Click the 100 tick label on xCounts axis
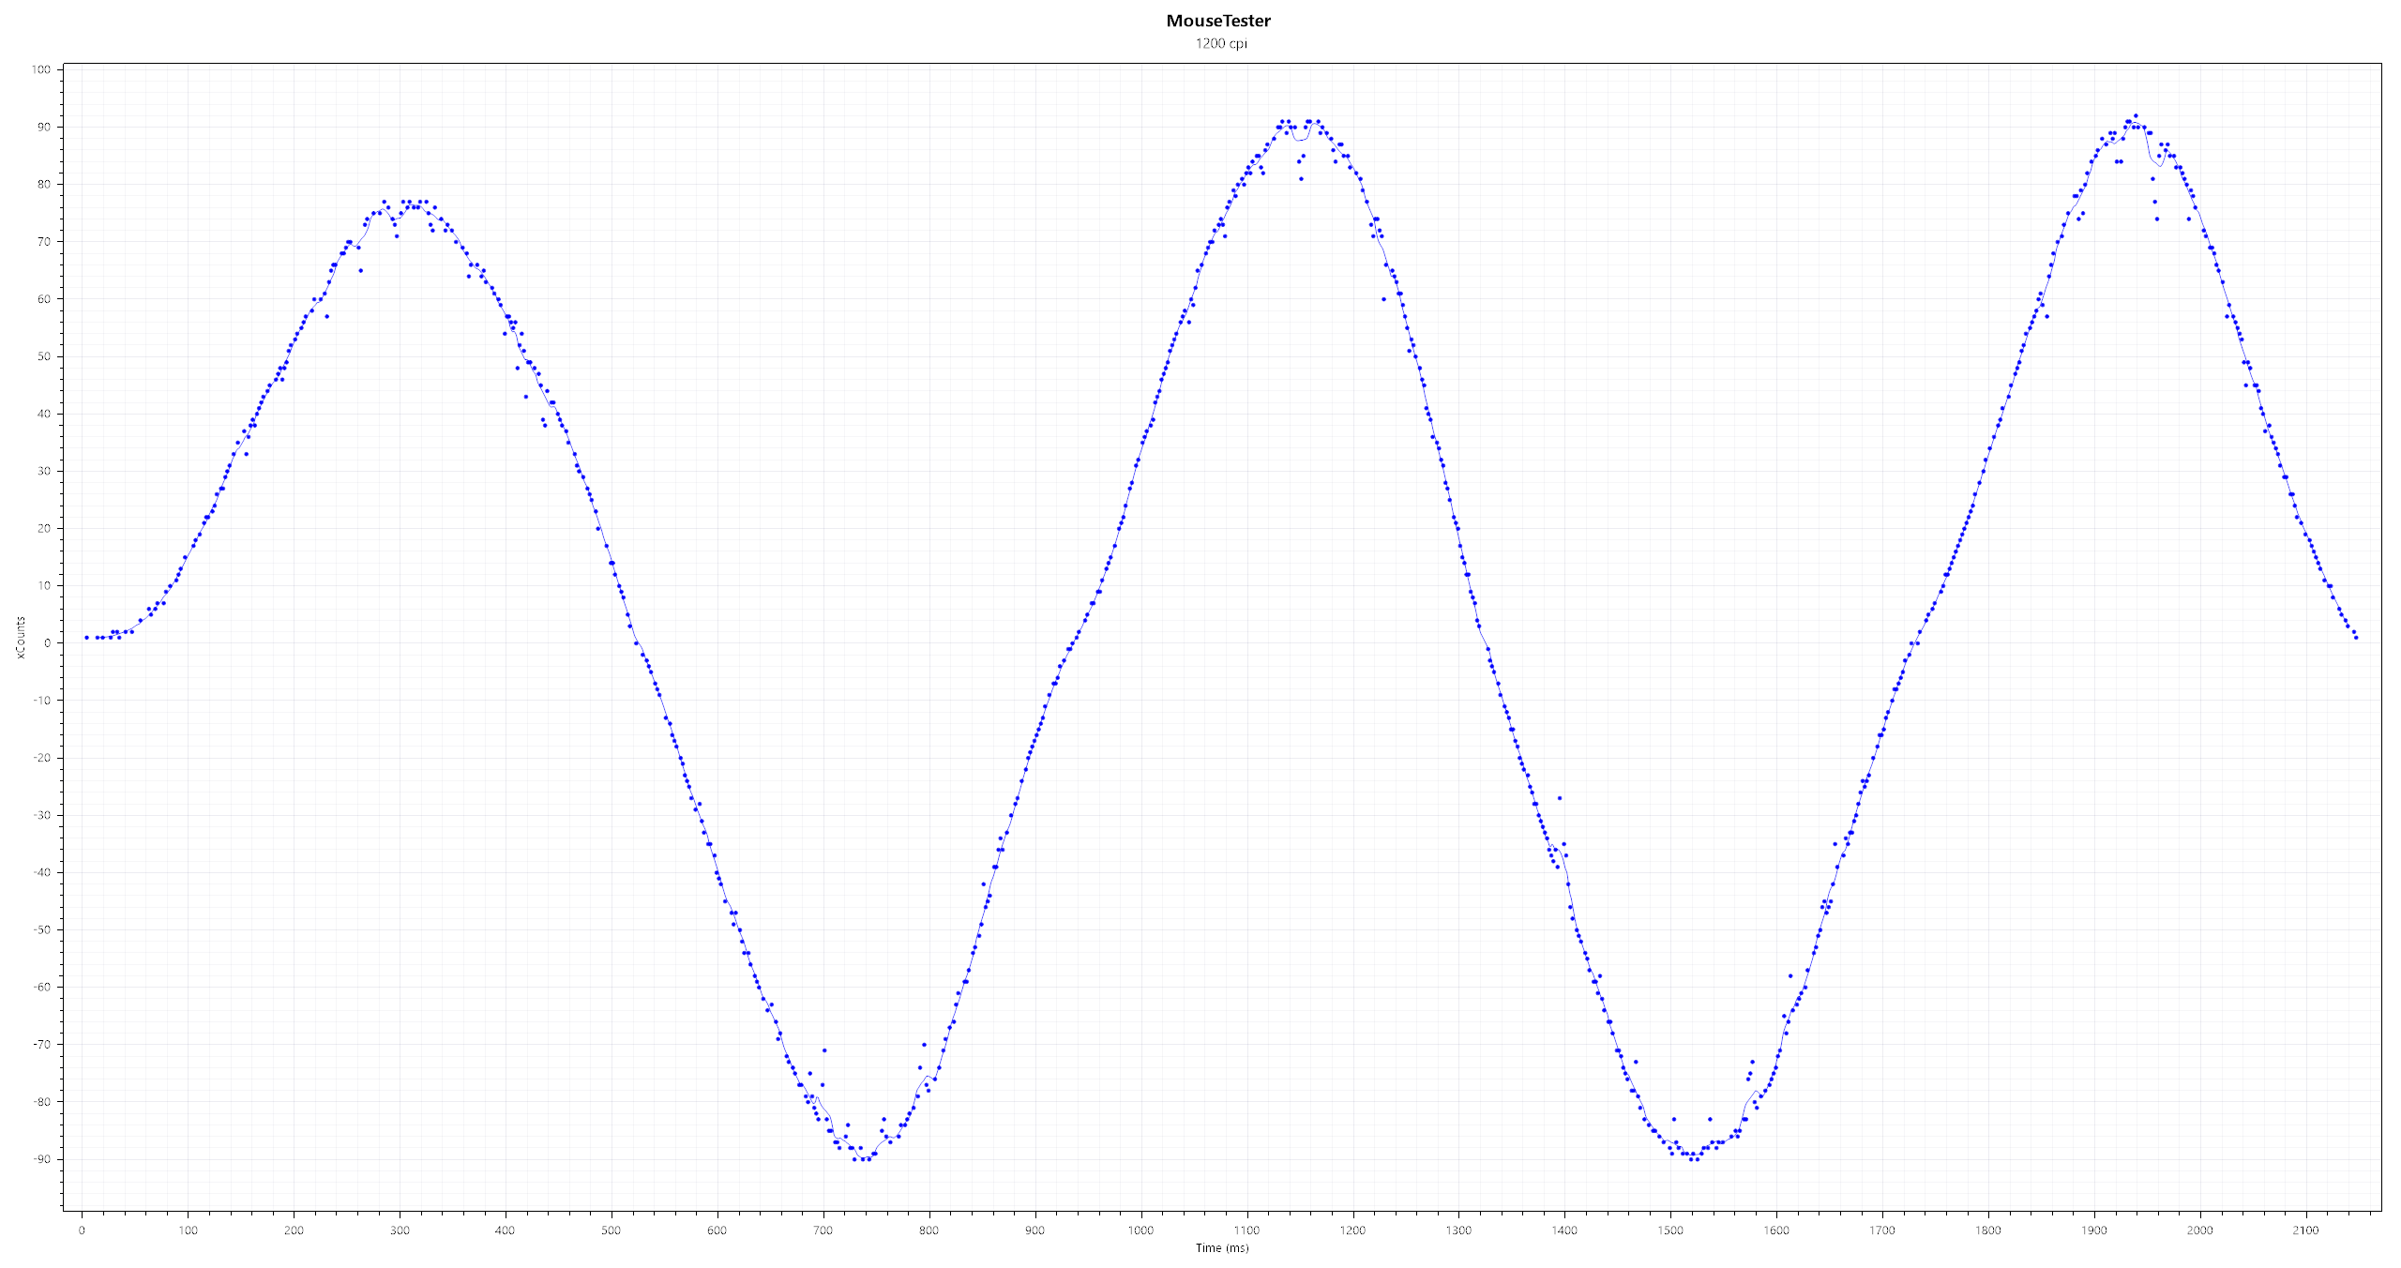Screen dimensions: 2401x1268 41,69
